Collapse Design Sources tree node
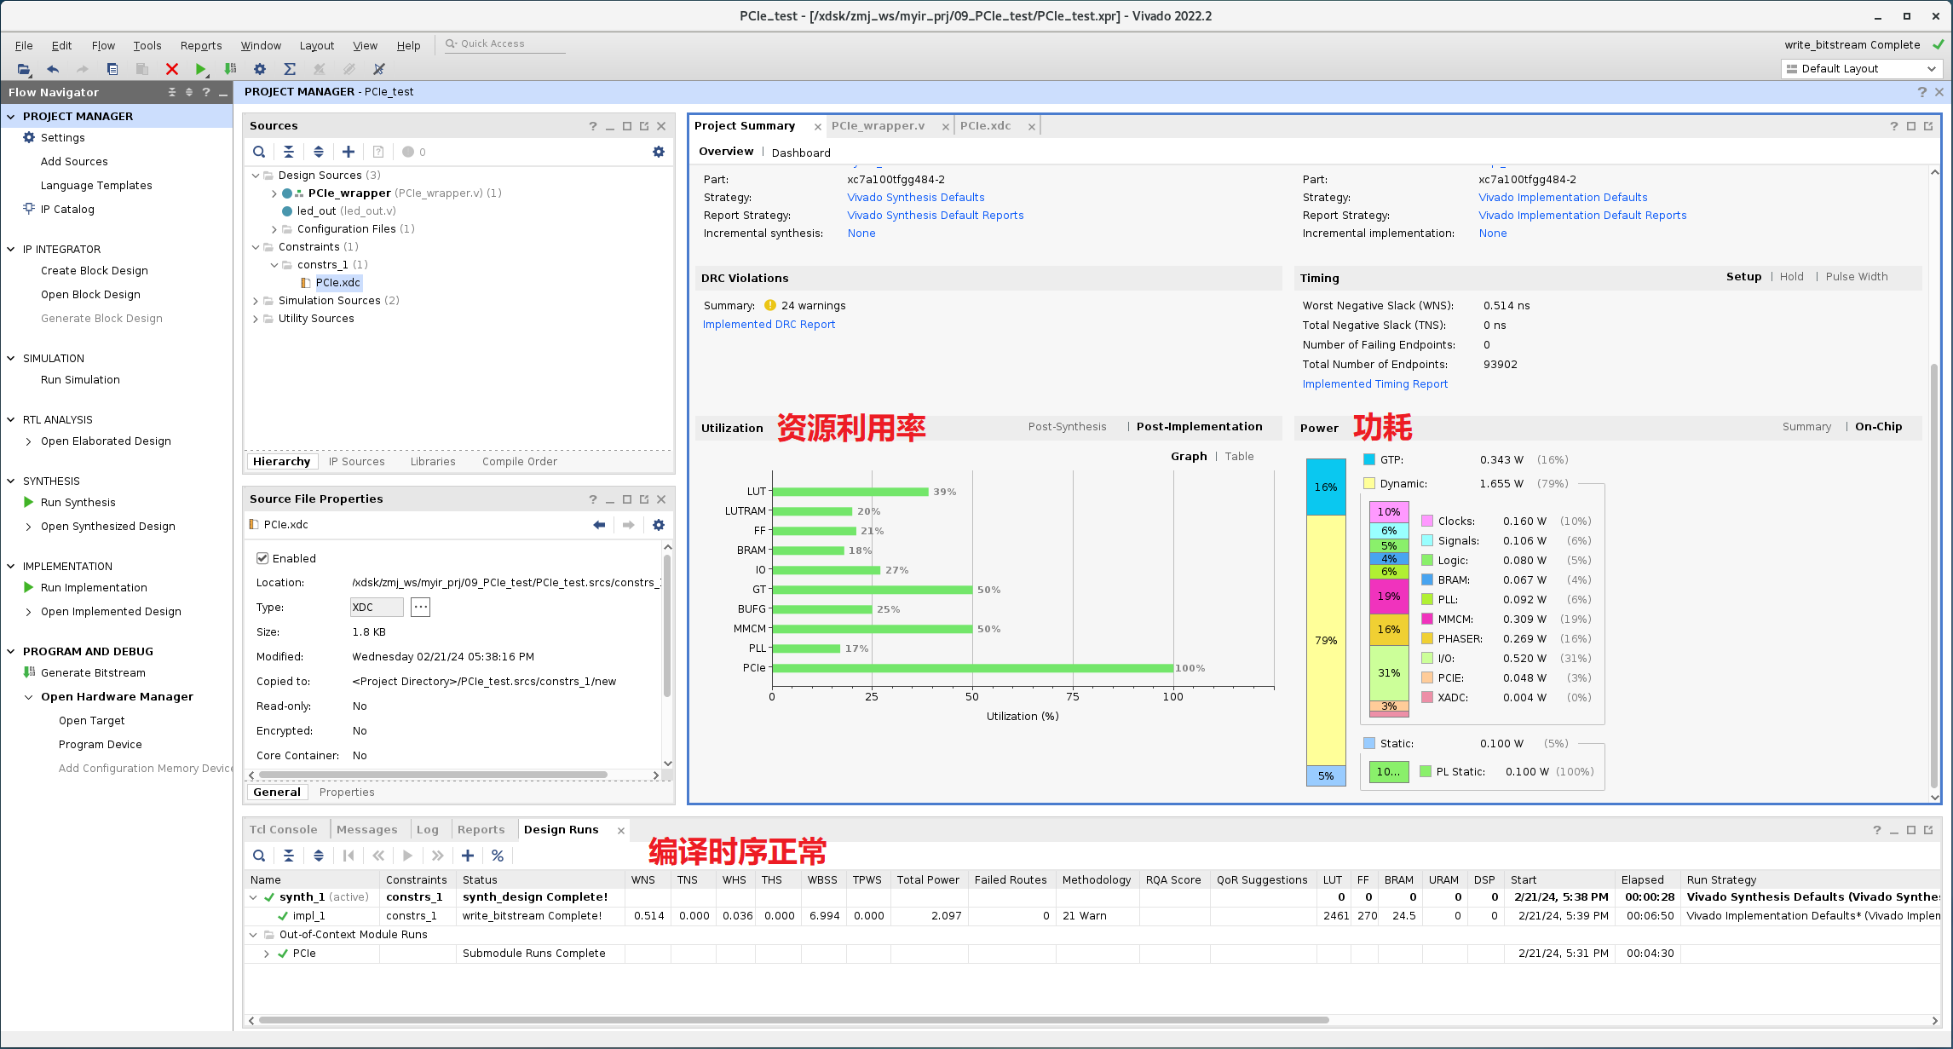The width and height of the screenshot is (1953, 1049). pos(256,175)
